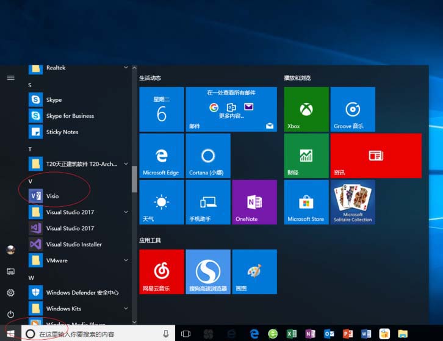Expand the VMware folder
This screenshot has height=341, width=443.
coord(126,260)
